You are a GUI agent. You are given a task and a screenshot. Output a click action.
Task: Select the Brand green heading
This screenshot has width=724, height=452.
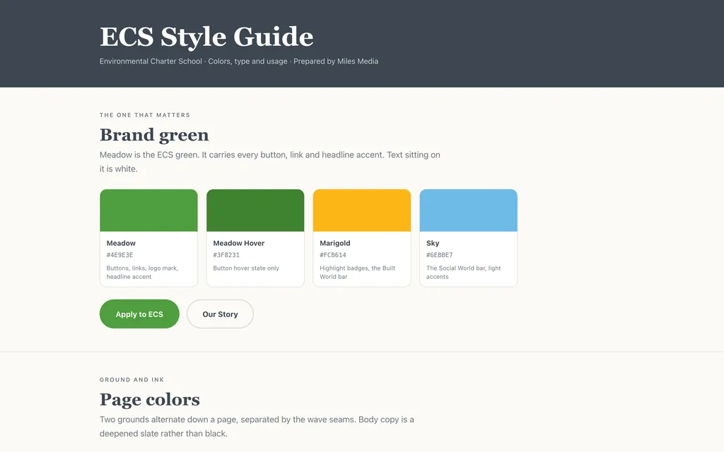(154, 135)
